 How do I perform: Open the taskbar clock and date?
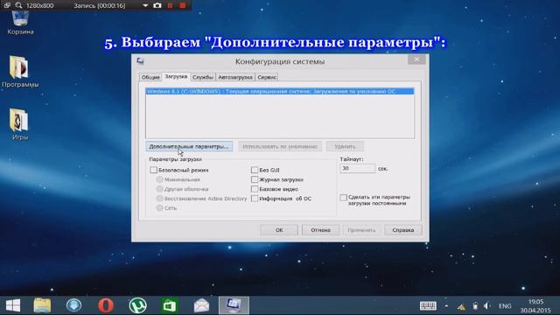535,306
